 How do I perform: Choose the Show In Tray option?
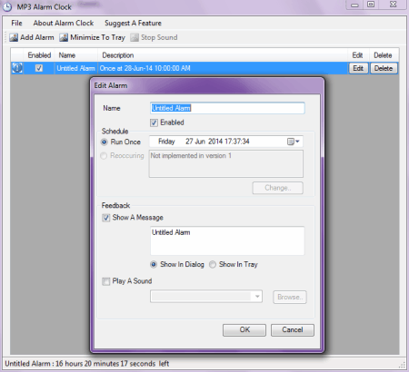(213, 265)
